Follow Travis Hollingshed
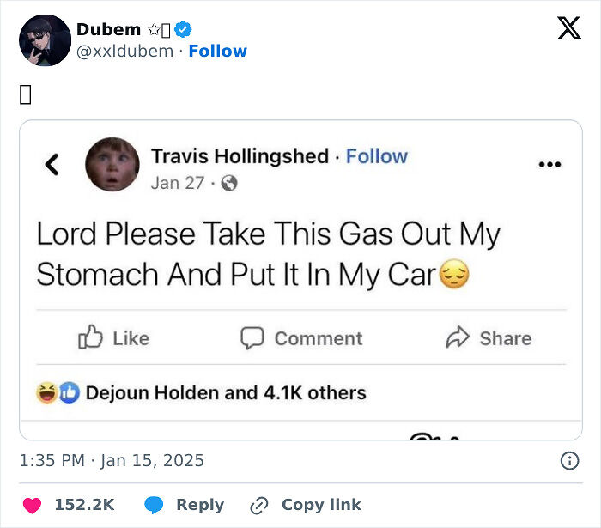The height and width of the screenshot is (528, 601). click(376, 156)
